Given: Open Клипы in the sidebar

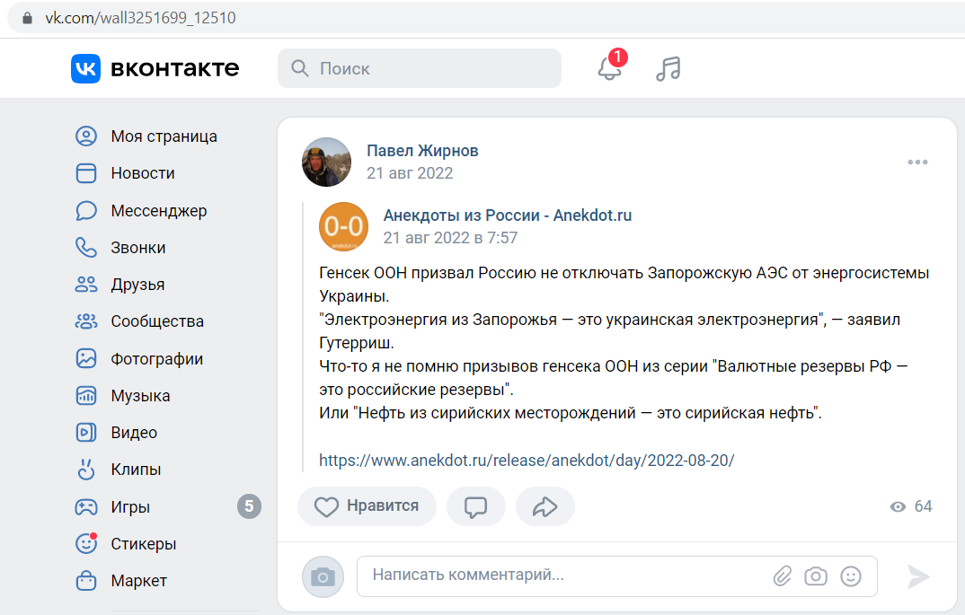Looking at the screenshot, I should tap(136, 470).
